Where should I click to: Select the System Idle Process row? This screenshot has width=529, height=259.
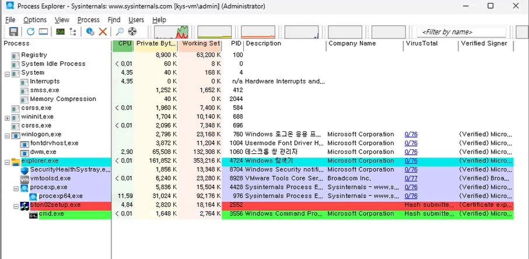click(257, 64)
